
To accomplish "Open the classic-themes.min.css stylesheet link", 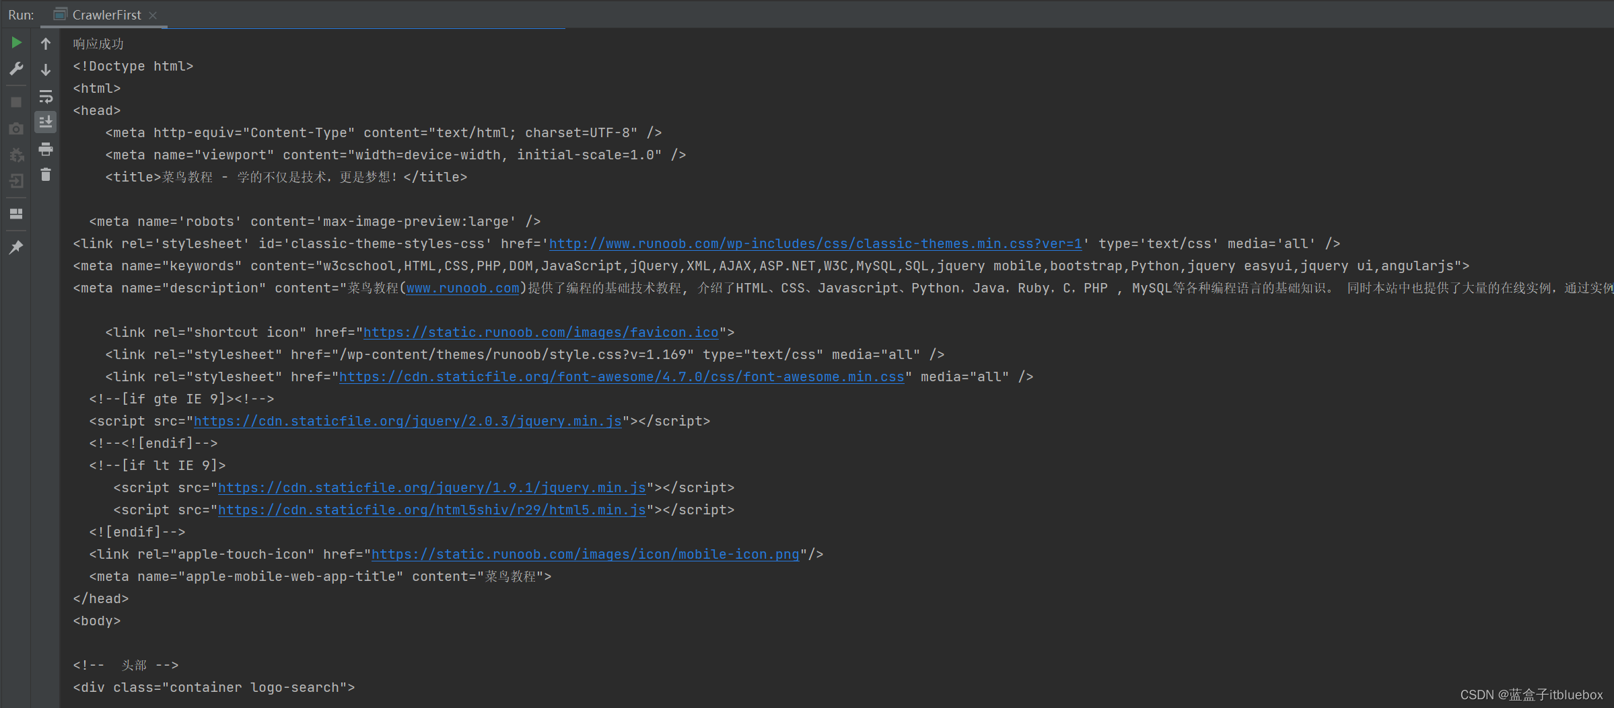I will [x=816, y=243].
